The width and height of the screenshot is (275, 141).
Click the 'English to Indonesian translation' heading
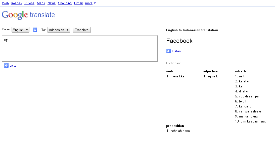click(x=192, y=30)
